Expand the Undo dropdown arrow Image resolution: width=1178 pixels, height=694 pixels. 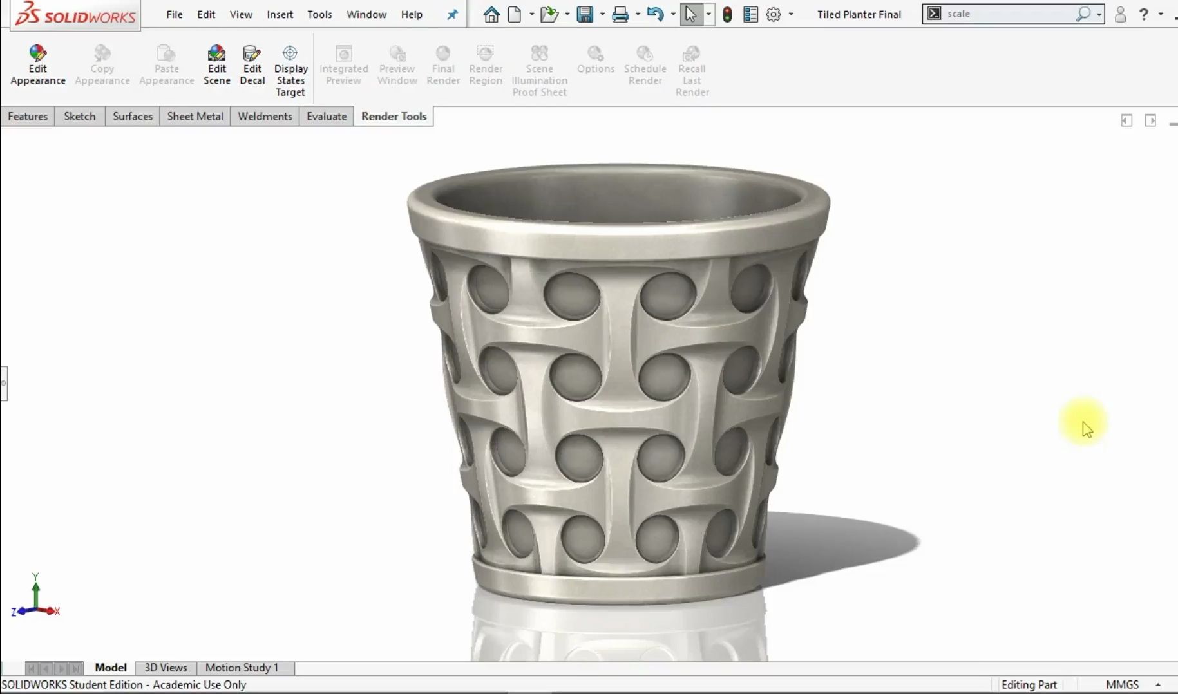click(x=672, y=14)
